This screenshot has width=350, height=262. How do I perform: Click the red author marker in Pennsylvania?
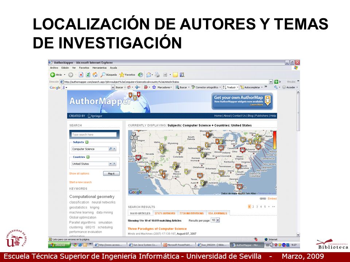tap(242, 150)
